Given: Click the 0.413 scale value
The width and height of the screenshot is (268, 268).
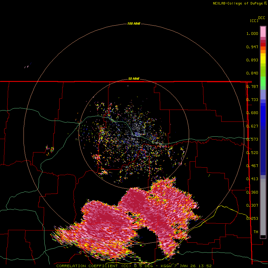Looking at the screenshot, I should [x=252, y=179].
